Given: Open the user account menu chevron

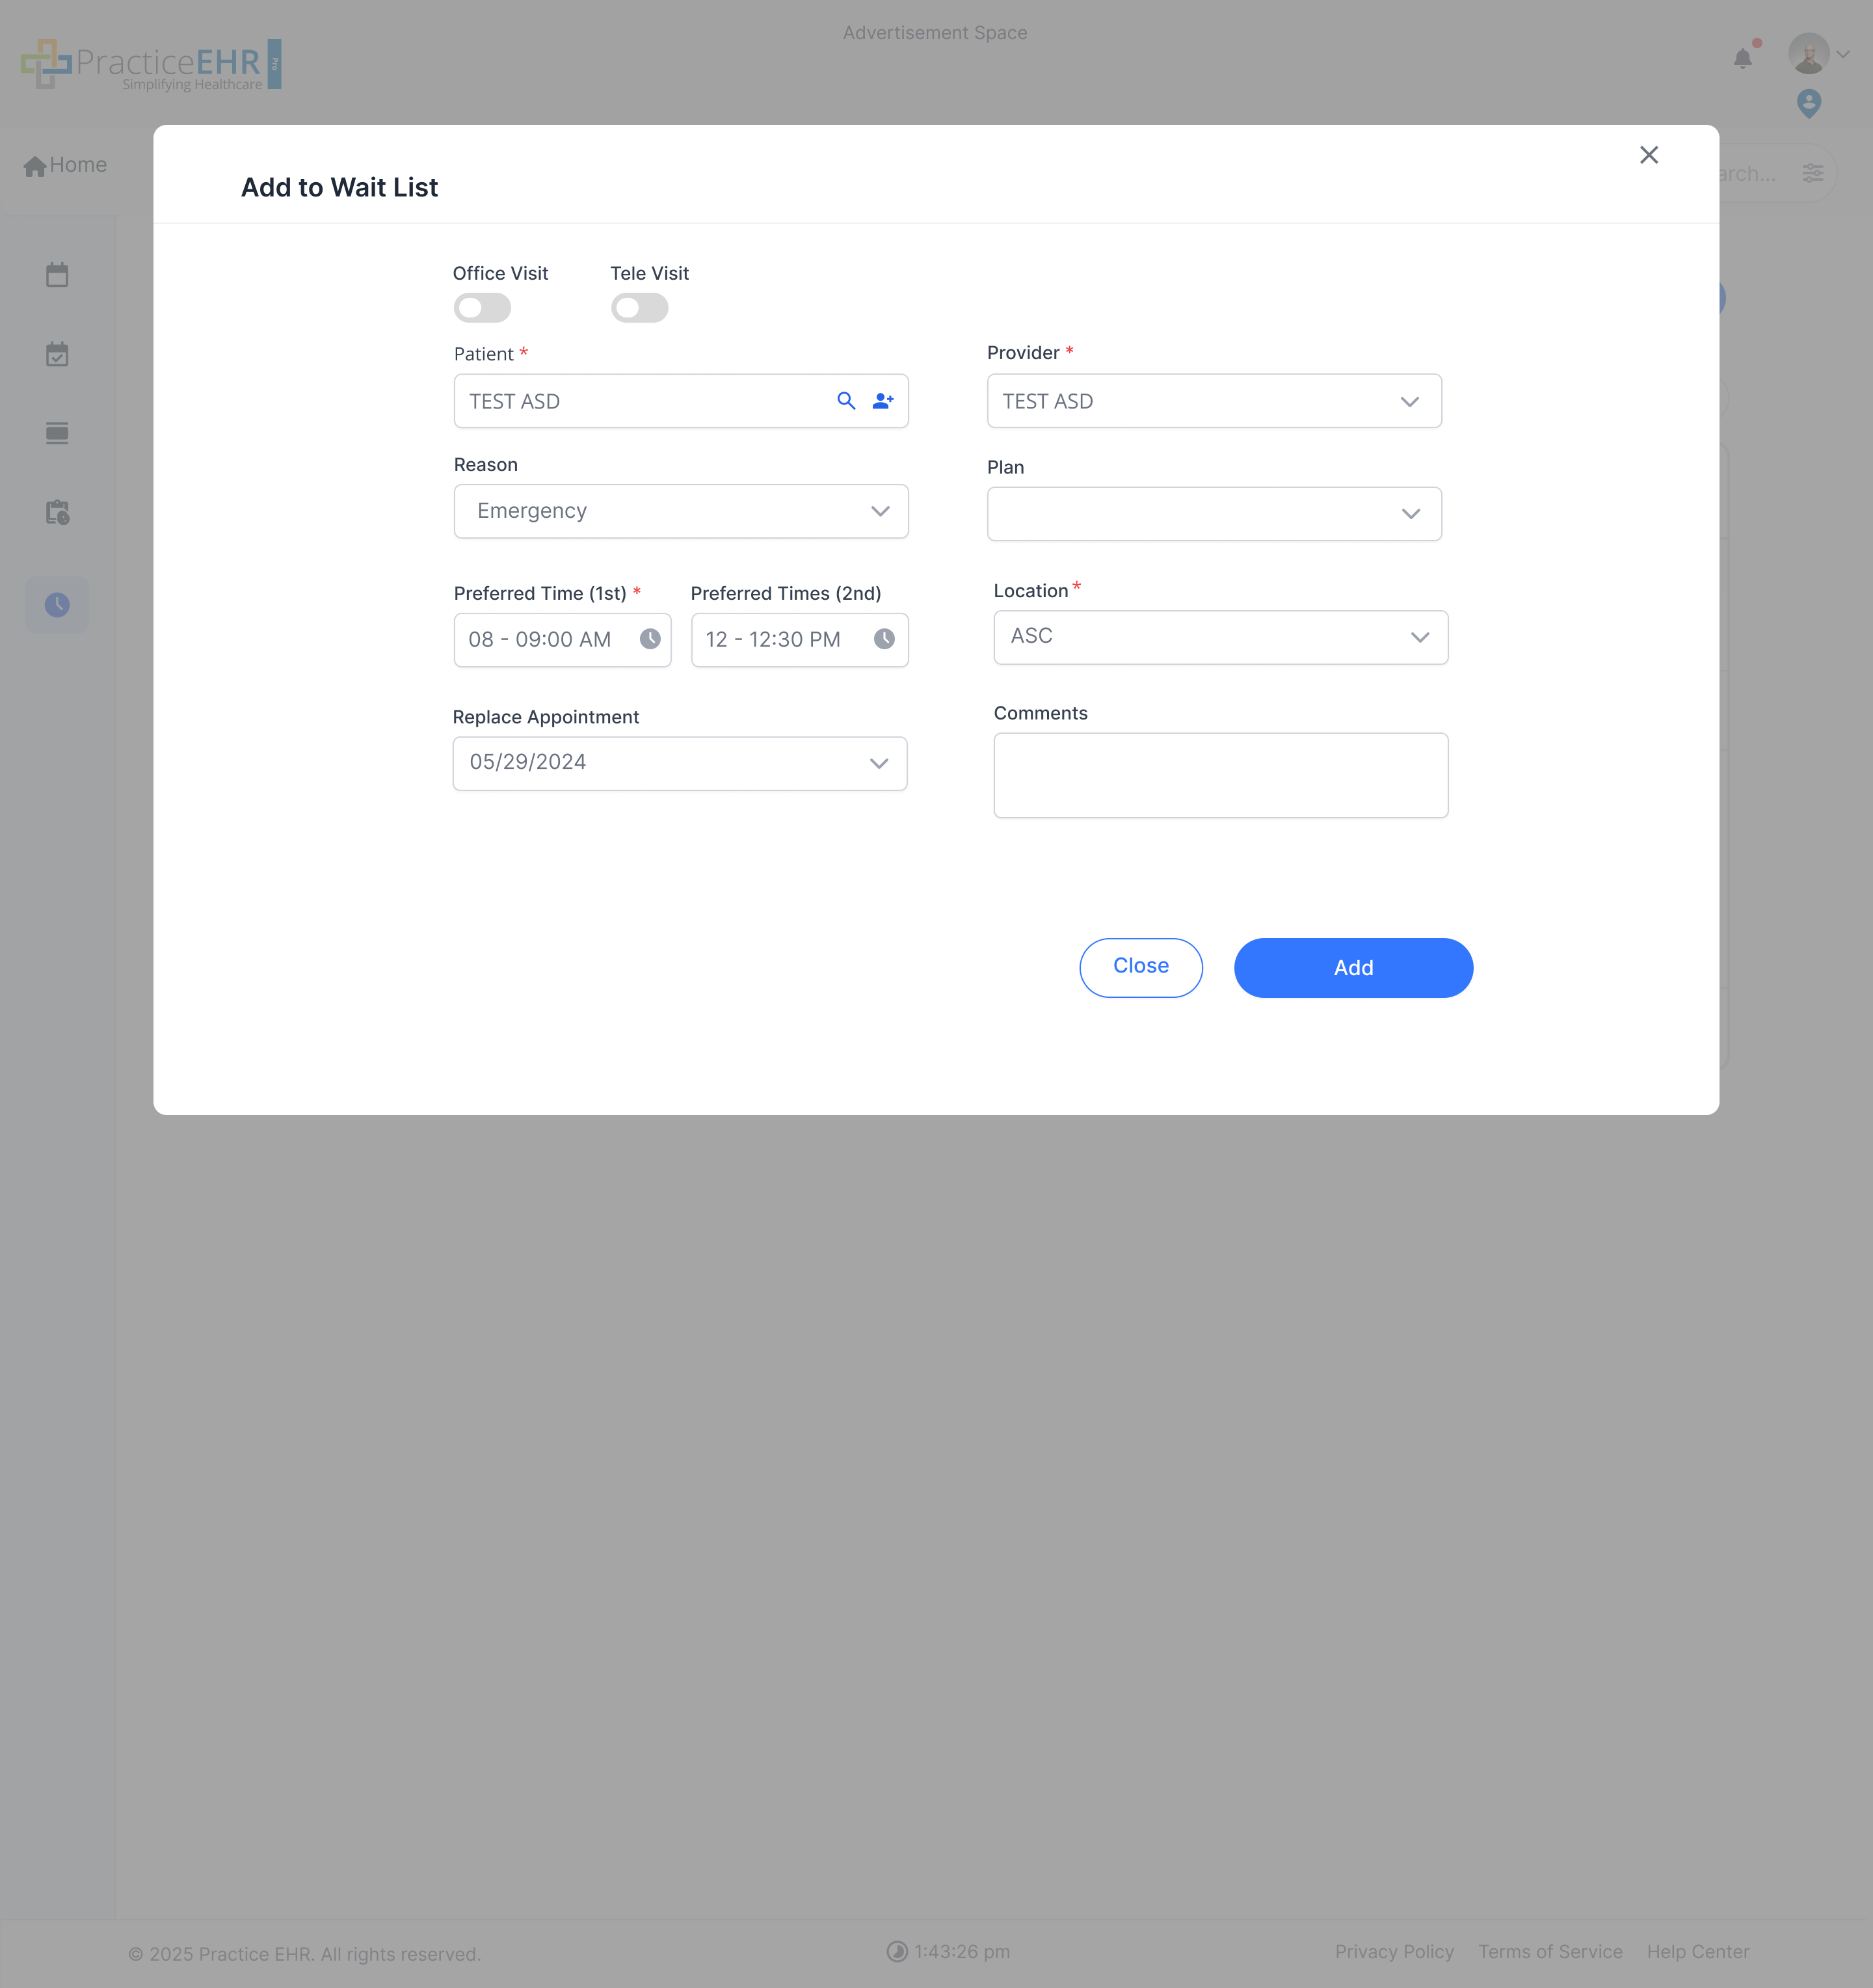Looking at the screenshot, I should pyautogui.click(x=1845, y=53).
